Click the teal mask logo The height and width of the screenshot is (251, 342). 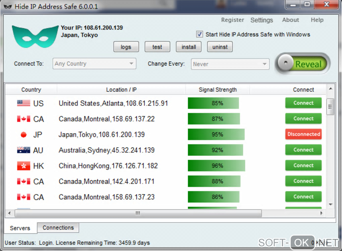[35, 37]
